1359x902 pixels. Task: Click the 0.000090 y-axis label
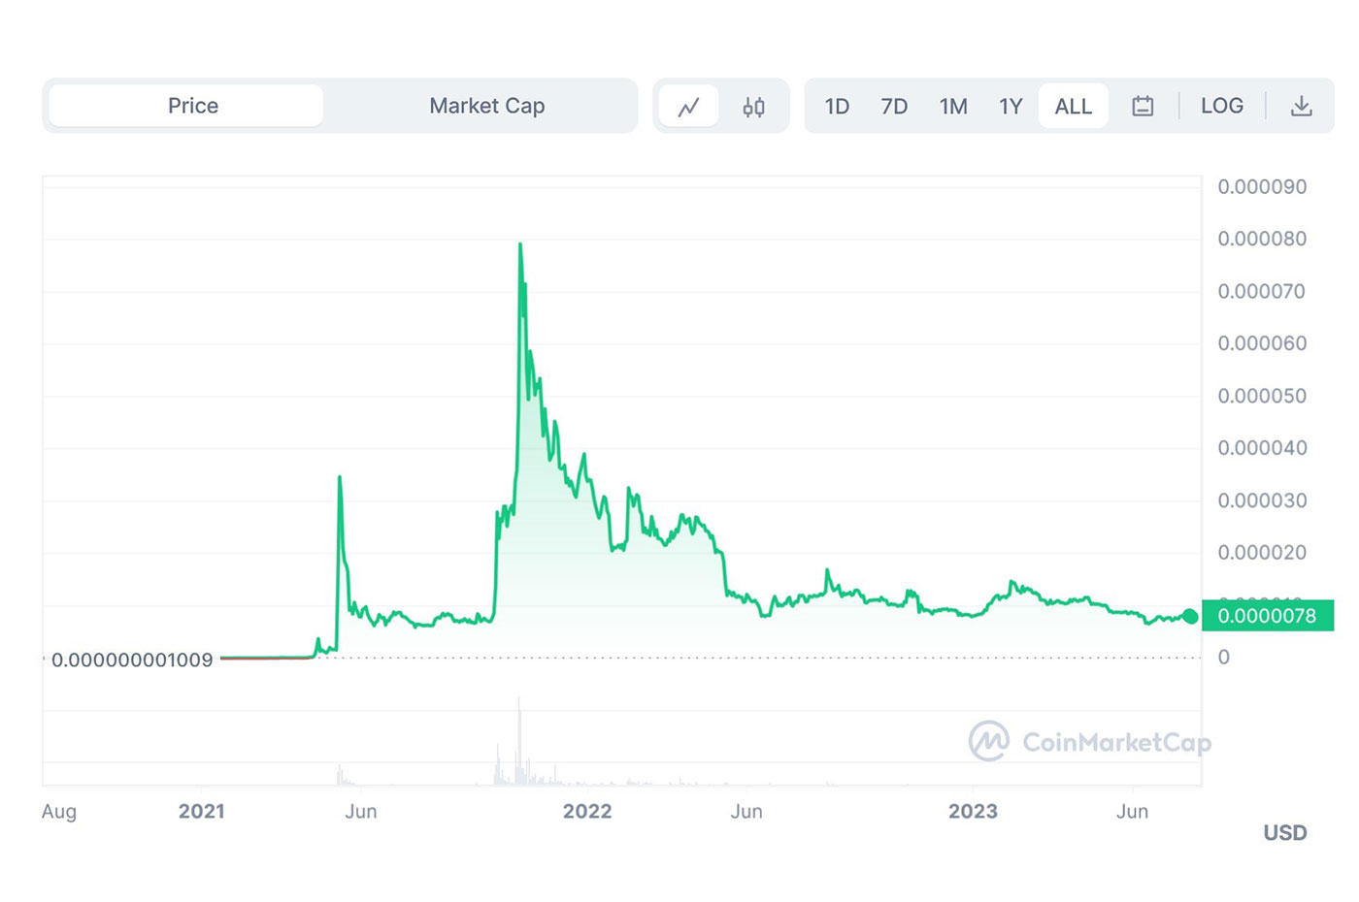(1262, 186)
